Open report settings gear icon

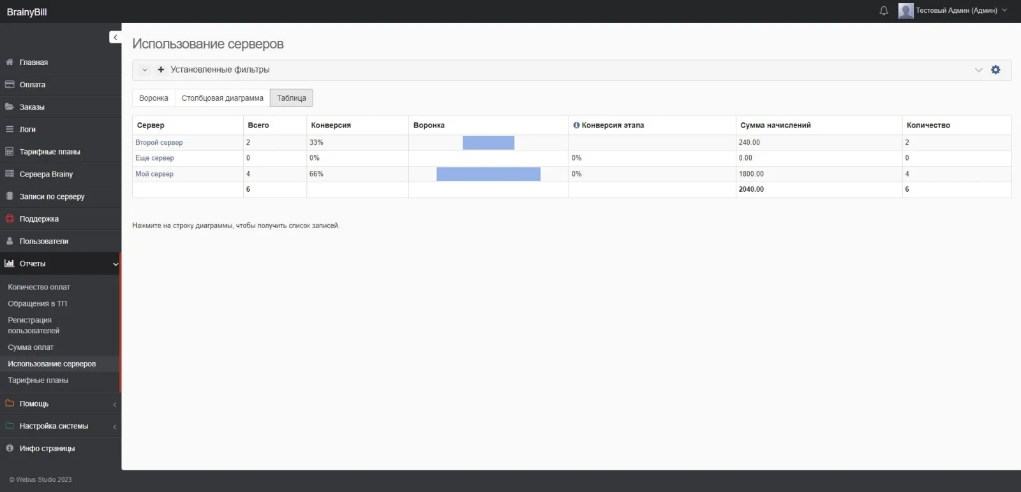click(x=995, y=70)
